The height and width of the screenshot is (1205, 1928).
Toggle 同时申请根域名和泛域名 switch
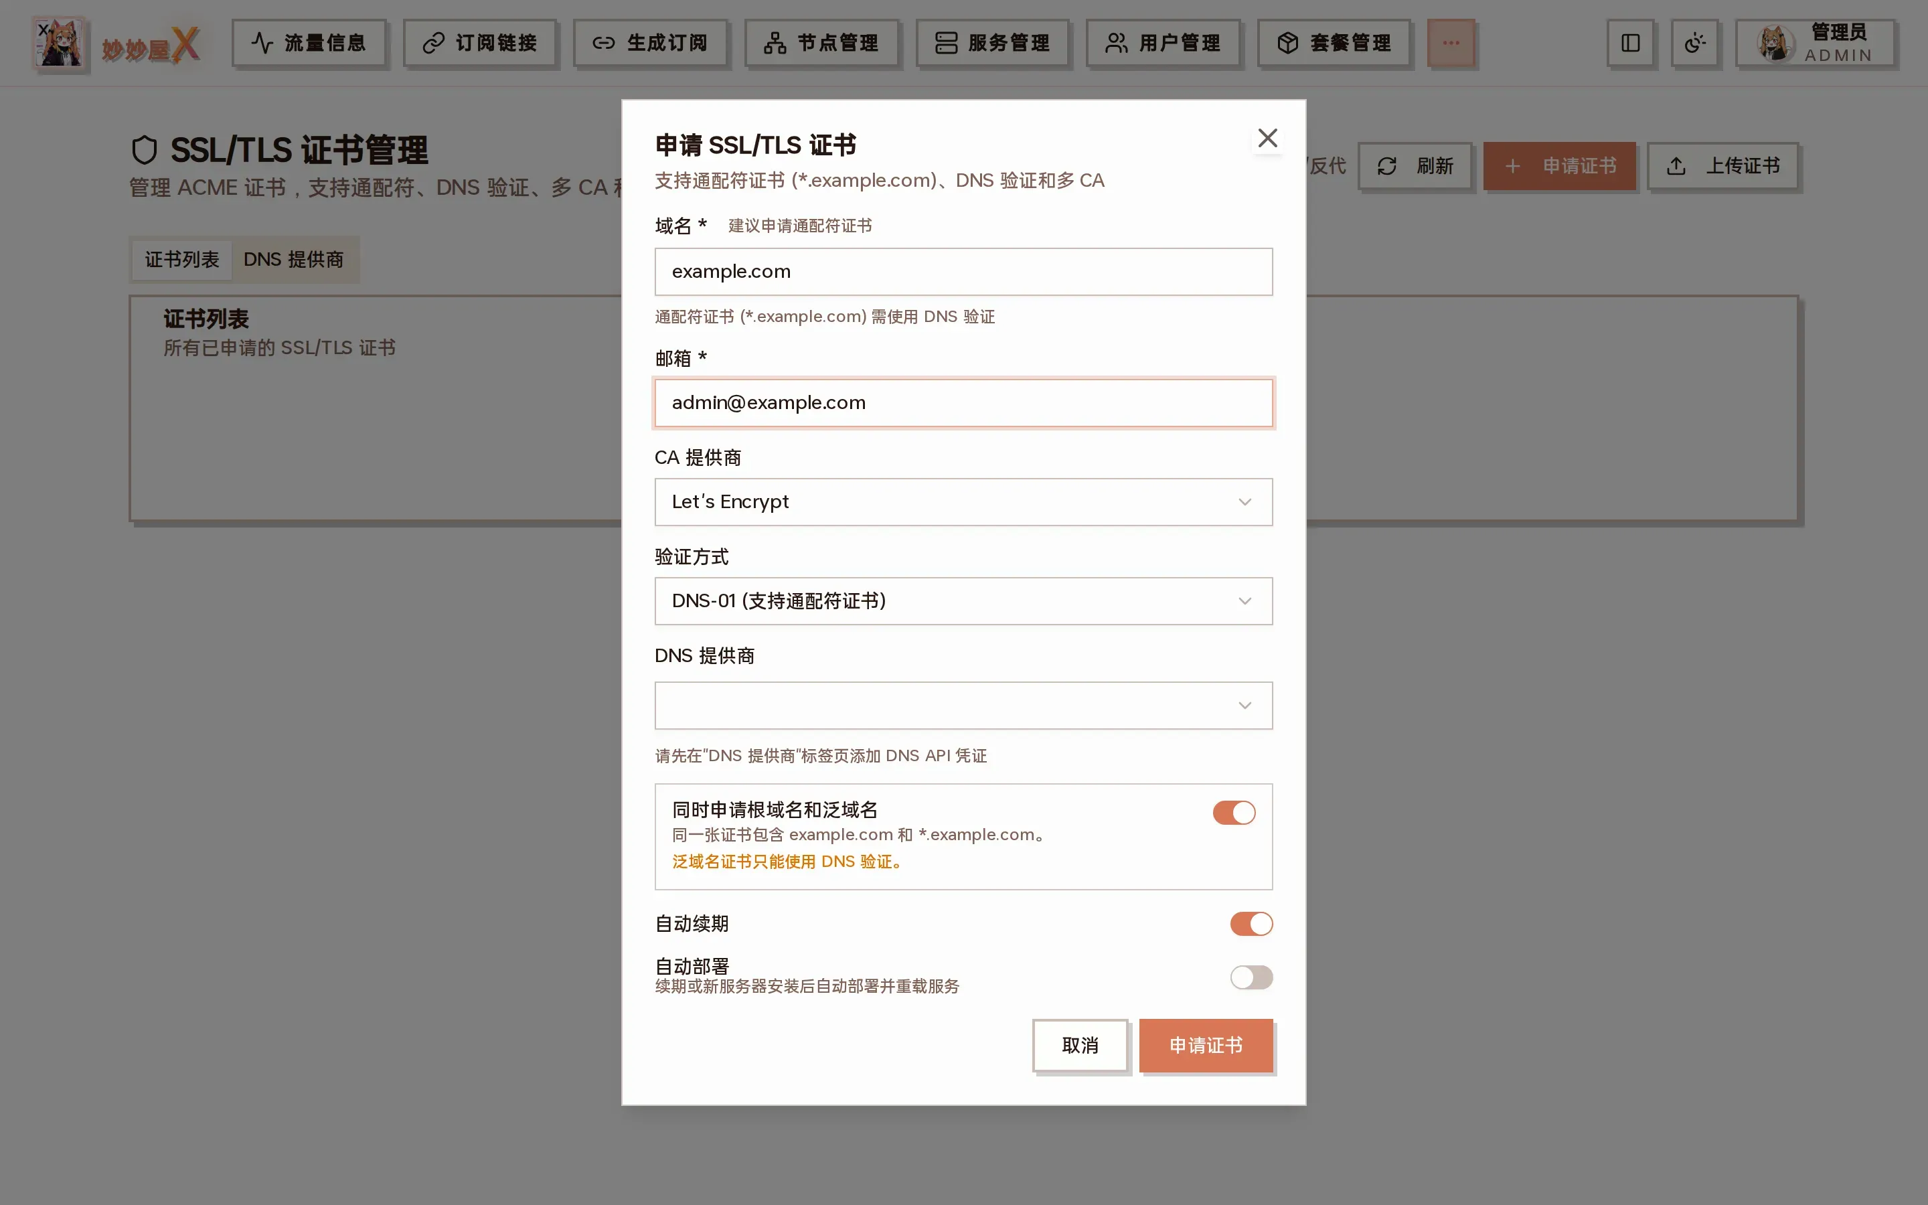pyautogui.click(x=1233, y=813)
